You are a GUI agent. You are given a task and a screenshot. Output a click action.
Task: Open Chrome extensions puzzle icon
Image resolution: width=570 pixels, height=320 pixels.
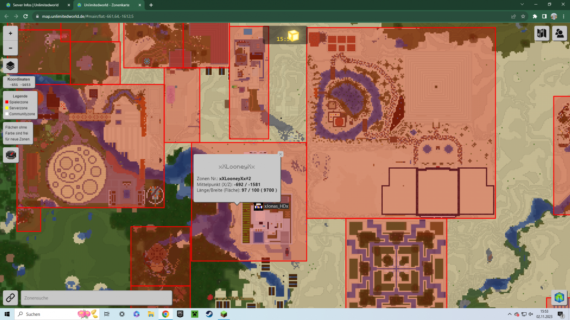pos(535,16)
